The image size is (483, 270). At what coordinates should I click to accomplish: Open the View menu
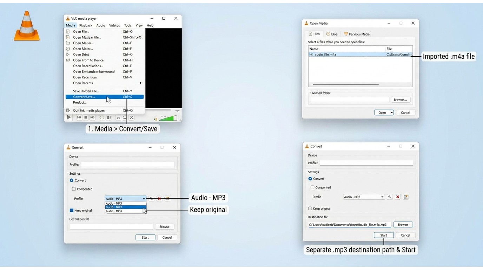(139, 25)
